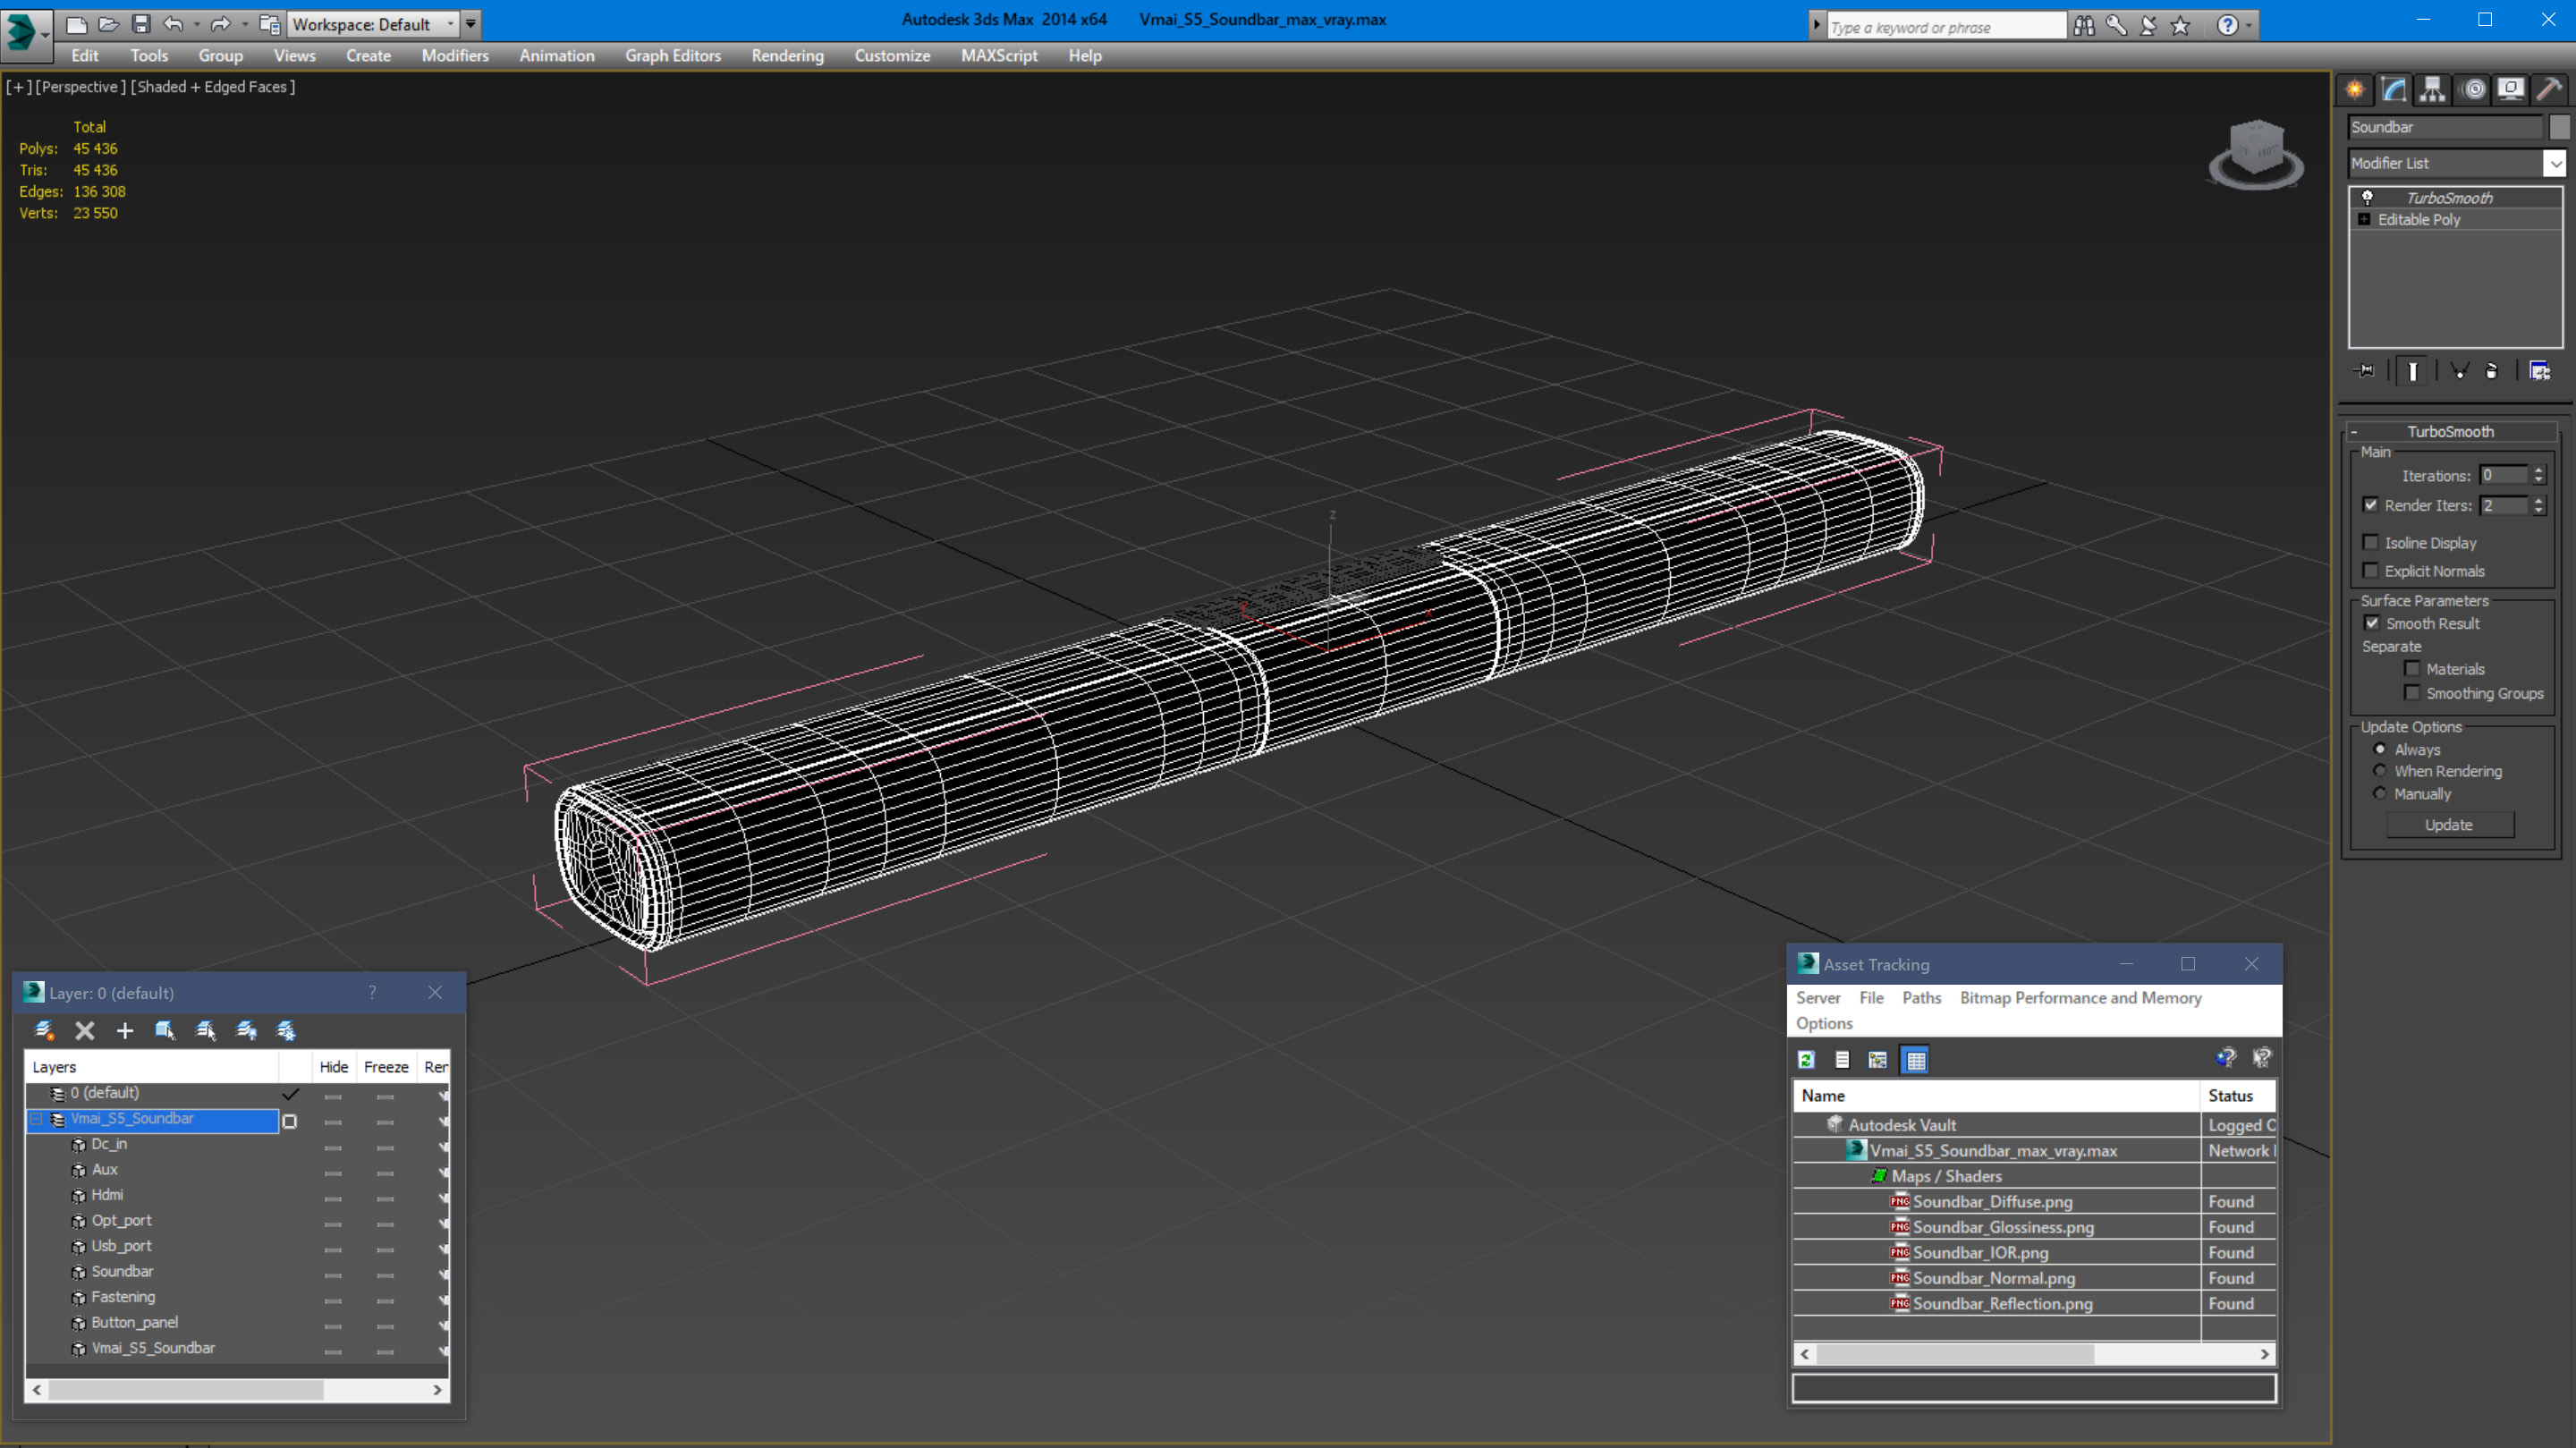Uncheck the Smooth Result checkbox
Screen dimensions: 2576x1448
pos(2372,623)
